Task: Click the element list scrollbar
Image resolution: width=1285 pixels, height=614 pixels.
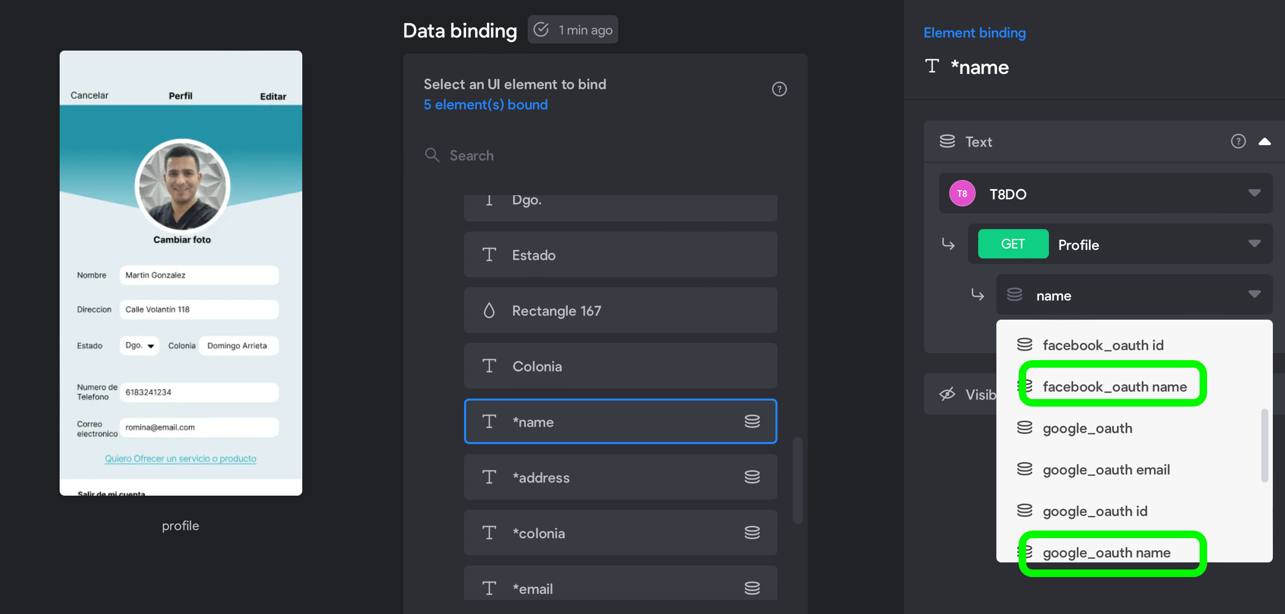Action: [797, 480]
